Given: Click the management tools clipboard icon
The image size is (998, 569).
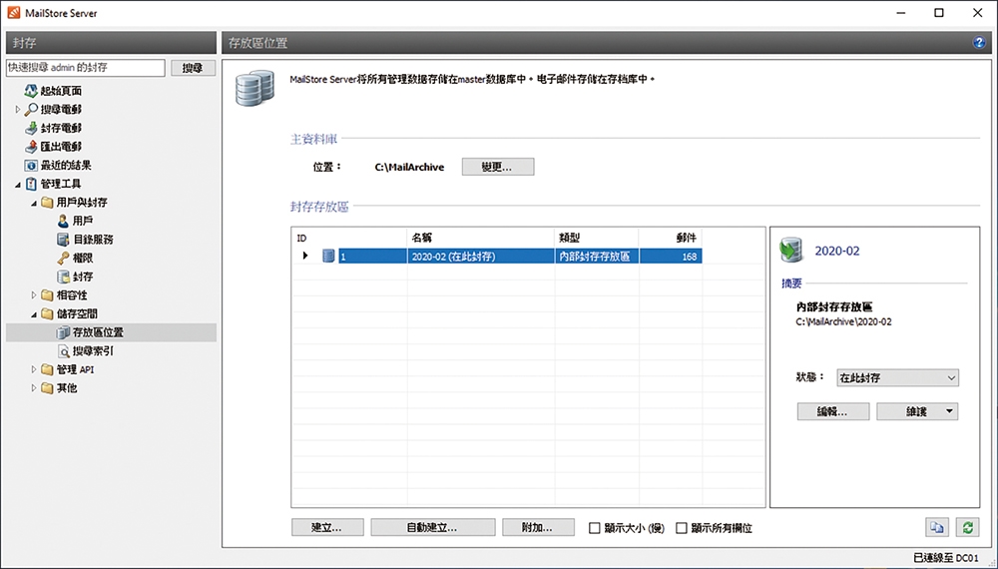Looking at the screenshot, I should pyautogui.click(x=31, y=184).
